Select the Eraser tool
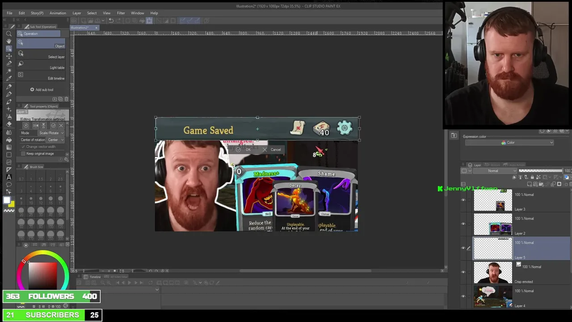This screenshot has width=572, height=322. point(8,124)
